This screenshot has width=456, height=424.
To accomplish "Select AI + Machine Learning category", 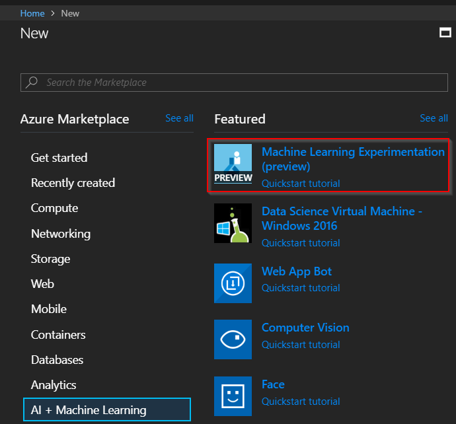I will 89,410.
